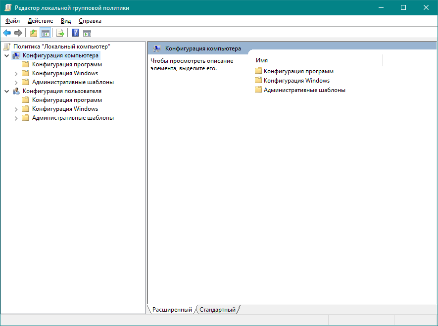This screenshot has width=438, height=326.
Task: Select Конфигурация программ under user configuration tree
Action: (67, 100)
